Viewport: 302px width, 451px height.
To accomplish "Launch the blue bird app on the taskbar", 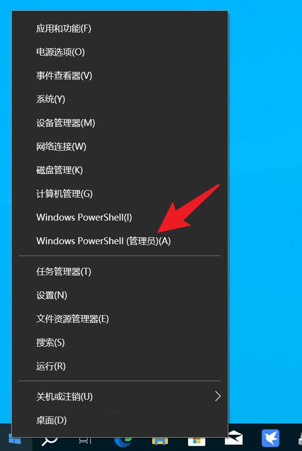I will coord(271,438).
